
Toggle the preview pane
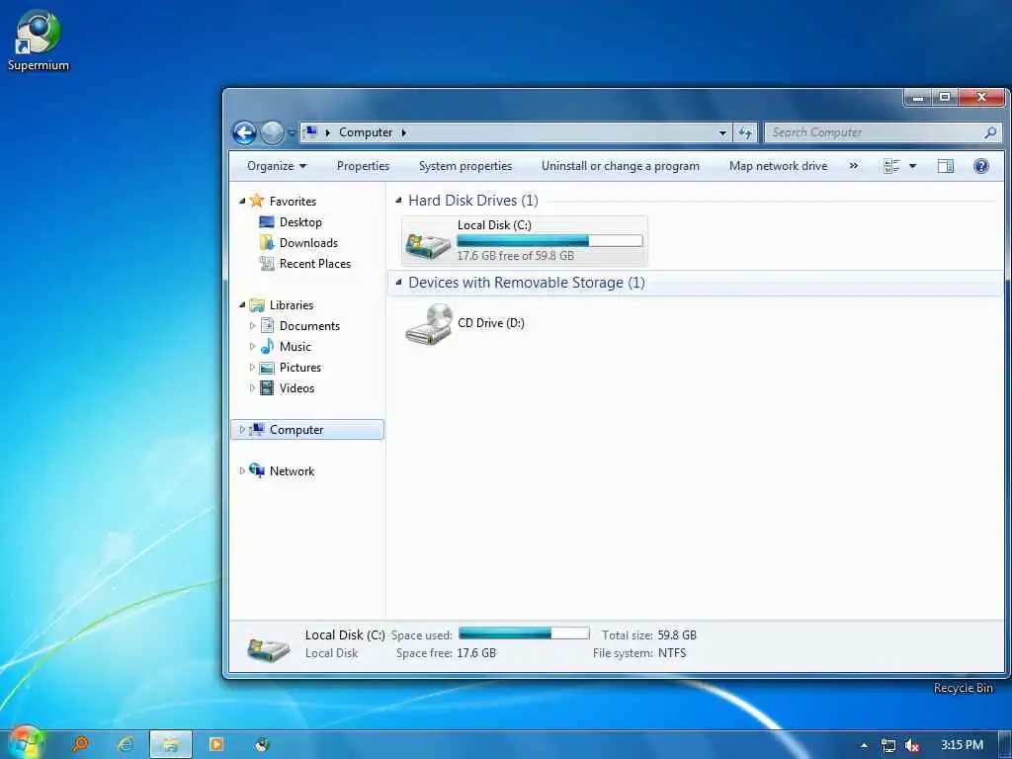(945, 166)
